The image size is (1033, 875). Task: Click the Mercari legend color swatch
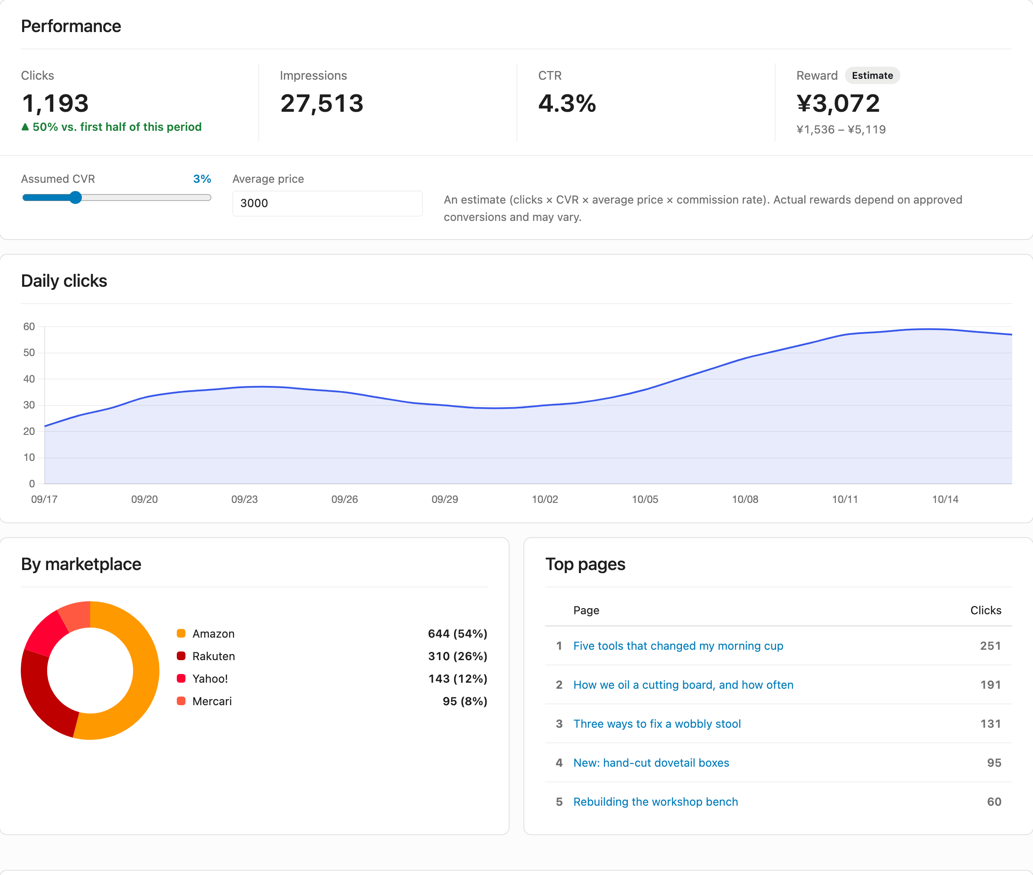pyautogui.click(x=181, y=701)
